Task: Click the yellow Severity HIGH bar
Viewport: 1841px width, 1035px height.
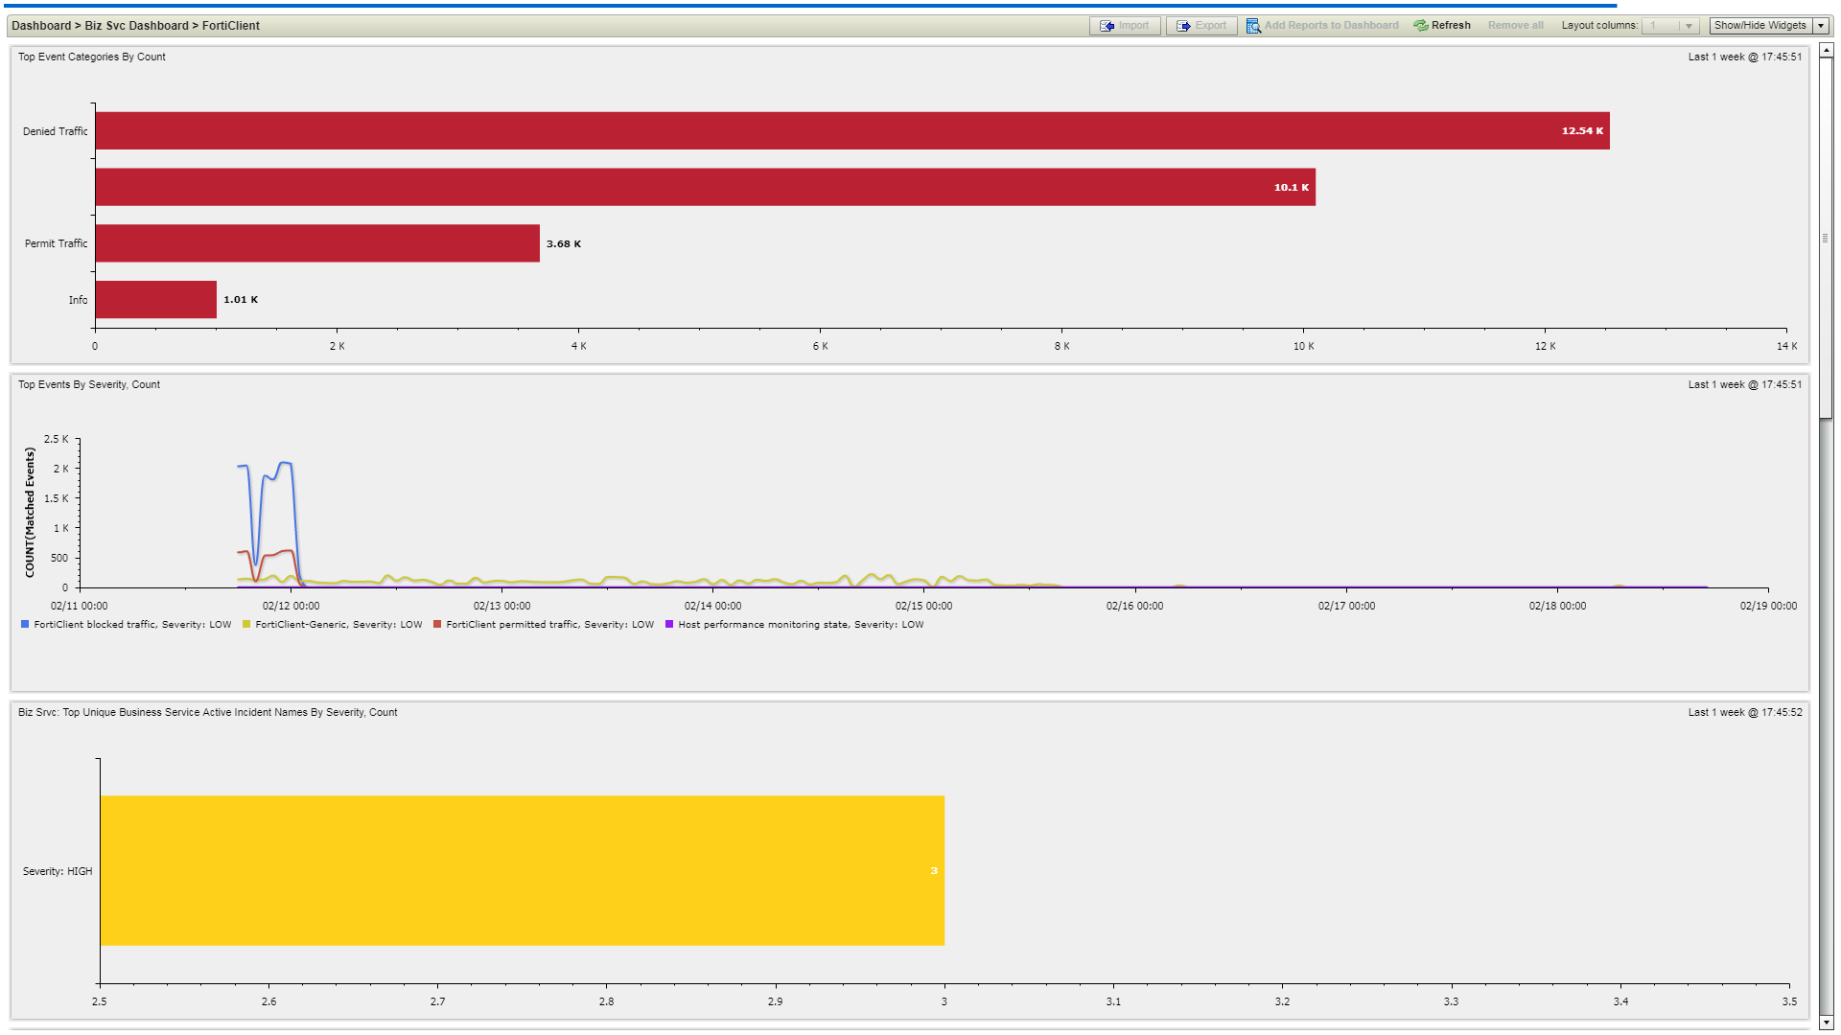Action: coord(523,870)
